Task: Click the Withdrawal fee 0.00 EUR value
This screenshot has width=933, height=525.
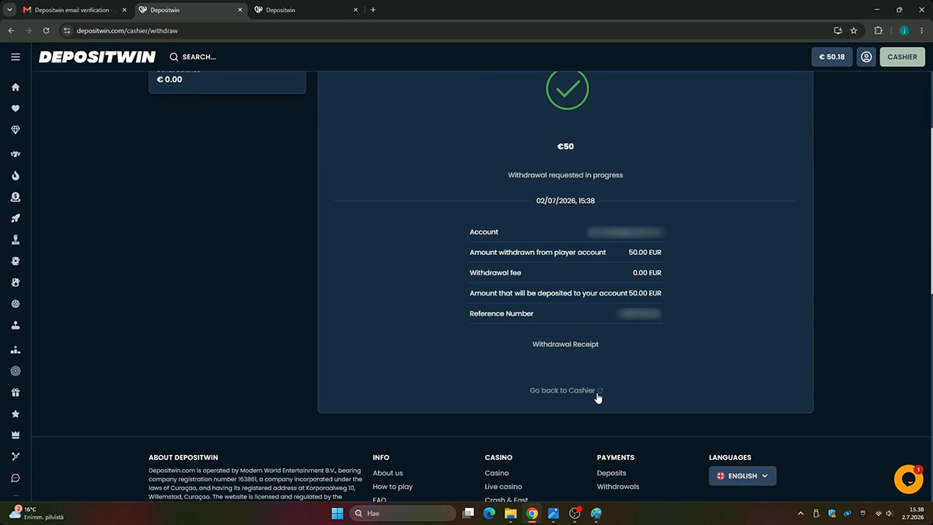Action: pos(647,273)
